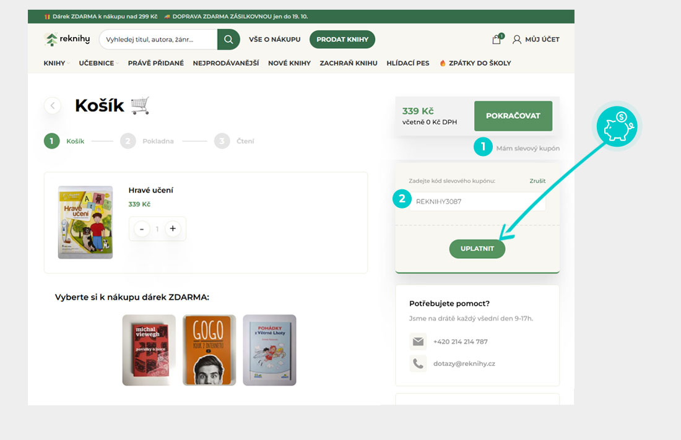Go to Zpátky do školy menu
681x440 pixels.
coord(475,63)
